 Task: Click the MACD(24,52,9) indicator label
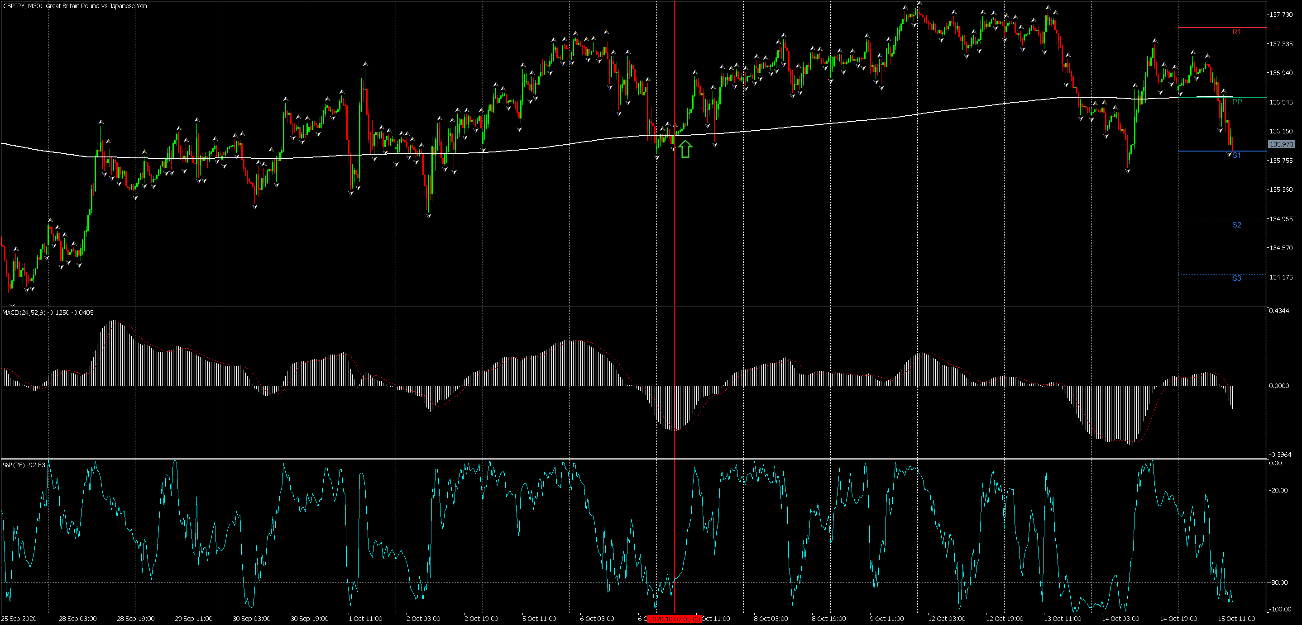(48, 313)
